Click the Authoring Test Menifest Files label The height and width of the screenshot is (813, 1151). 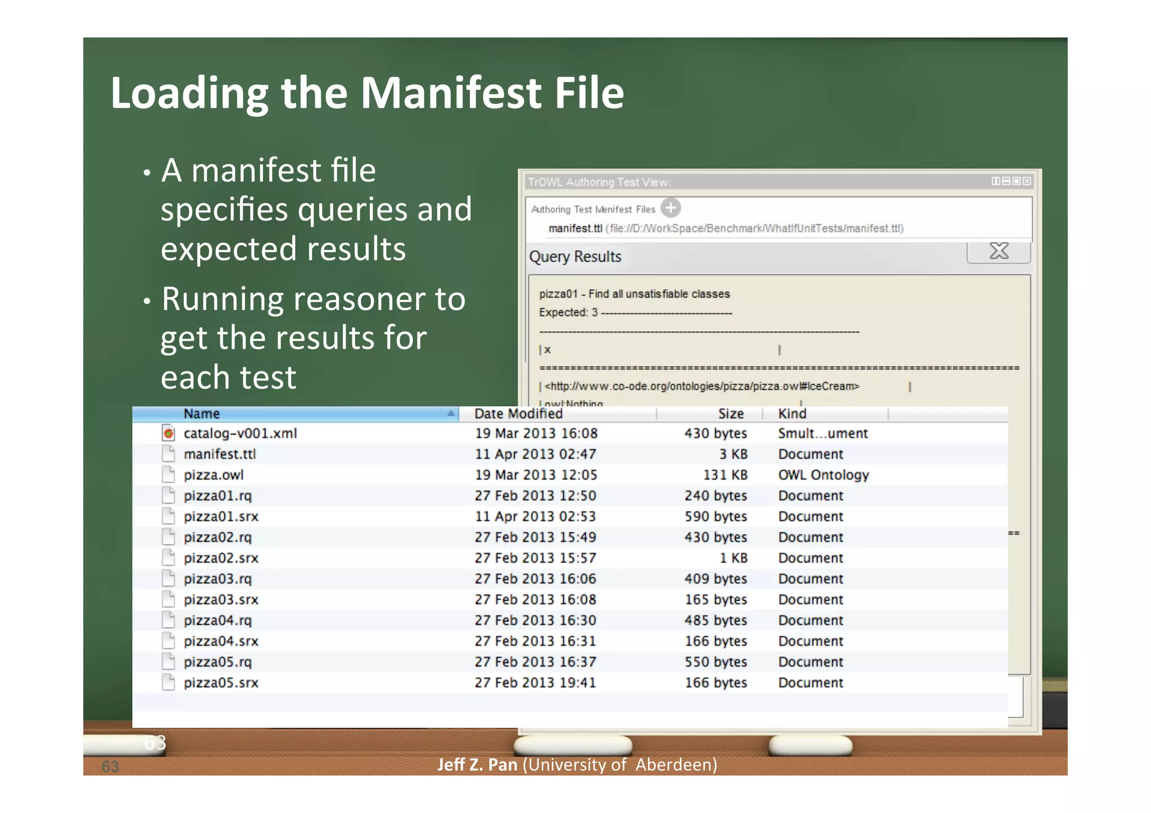point(593,209)
